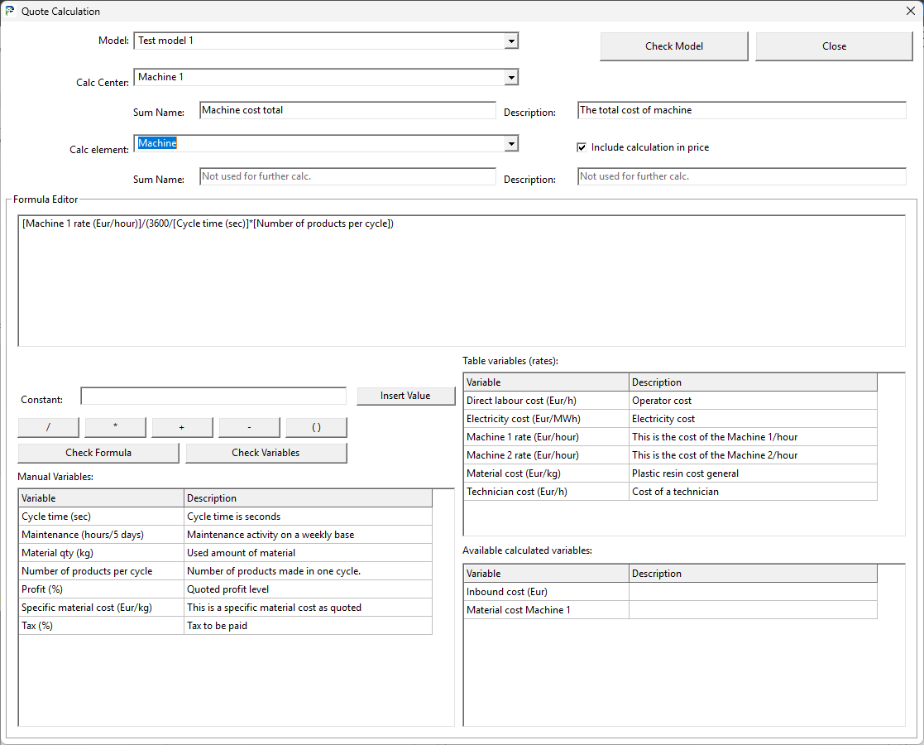The image size is (924, 745).
Task: Click the minus operator button
Action: tap(249, 427)
